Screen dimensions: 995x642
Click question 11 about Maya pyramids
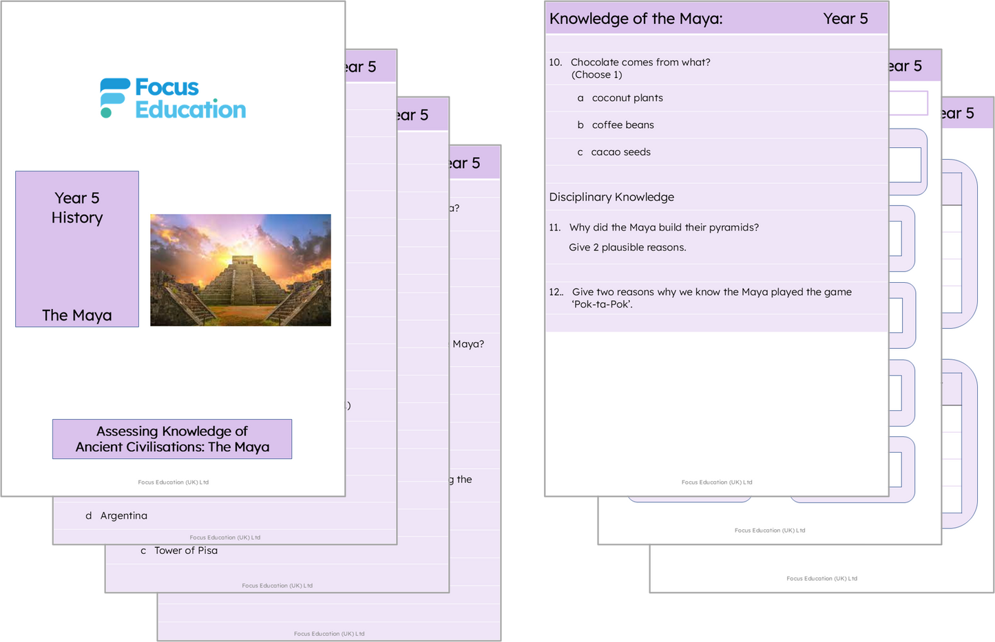(x=663, y=228)
